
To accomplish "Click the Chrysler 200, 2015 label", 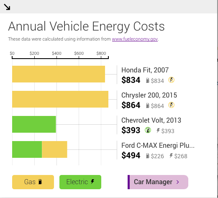I will (x=149, y=95).
